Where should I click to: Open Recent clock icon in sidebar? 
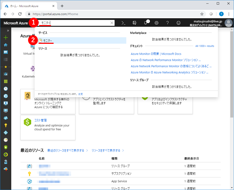(x=6, y=89)
